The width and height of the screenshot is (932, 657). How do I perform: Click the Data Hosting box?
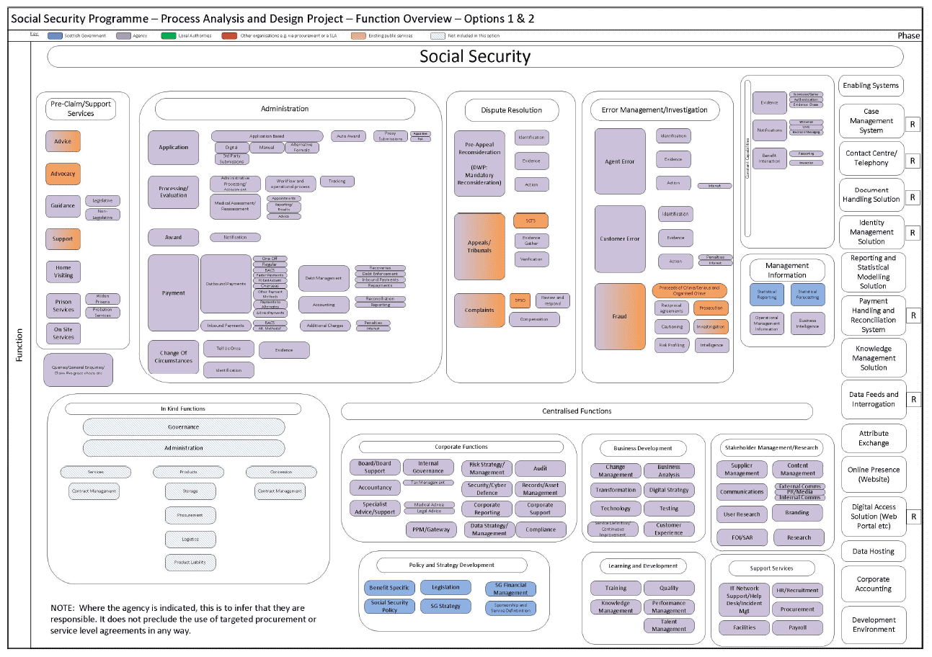873,552
